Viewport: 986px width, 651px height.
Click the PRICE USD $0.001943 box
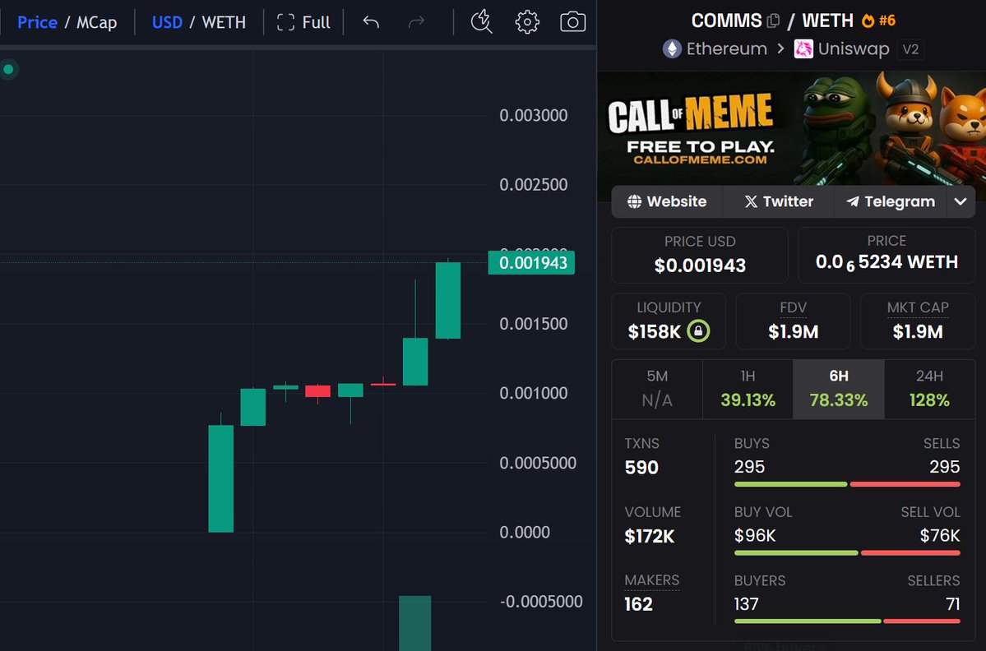tap(700, 255)
